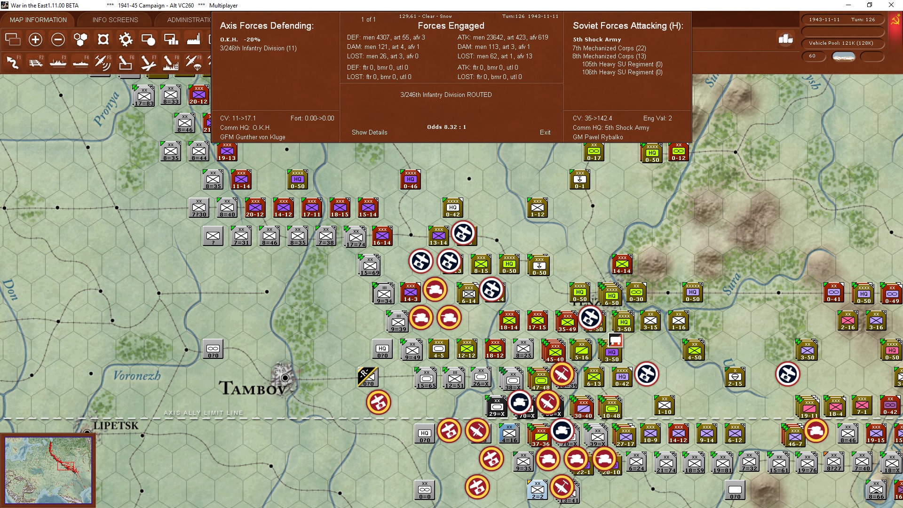Zoom in the map with plus icon
The image size is (903, 508).
(35, 40)
